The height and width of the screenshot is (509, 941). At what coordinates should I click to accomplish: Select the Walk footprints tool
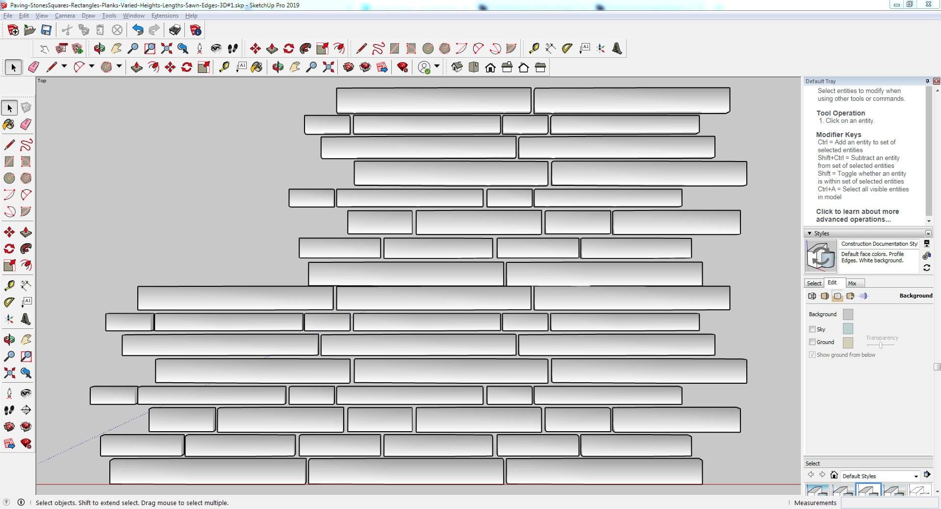(9, 410)
